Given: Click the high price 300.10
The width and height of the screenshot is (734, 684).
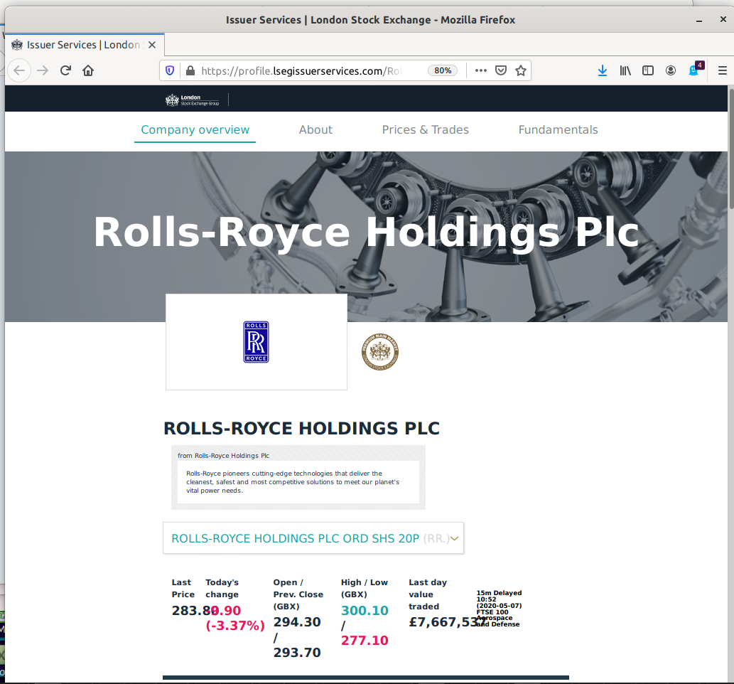Looking at the screenshot, I should click(x=365, y=611).
